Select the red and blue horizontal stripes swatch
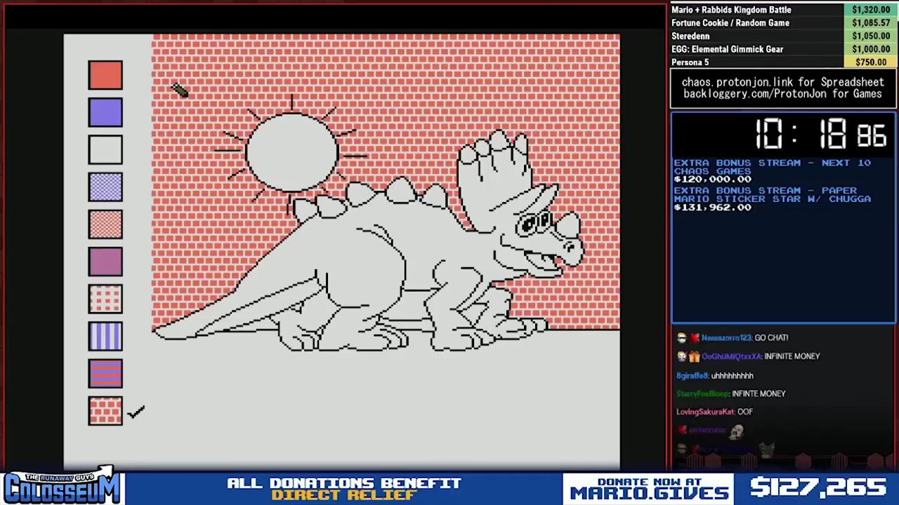This screenshot has width=899, height=505. pos(105,373)
